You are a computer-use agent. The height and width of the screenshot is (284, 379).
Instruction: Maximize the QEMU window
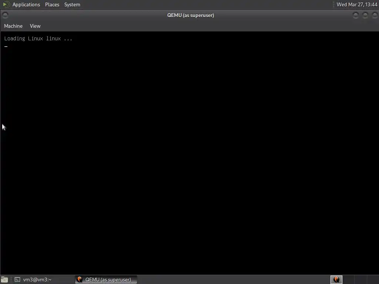click(365, 15)
